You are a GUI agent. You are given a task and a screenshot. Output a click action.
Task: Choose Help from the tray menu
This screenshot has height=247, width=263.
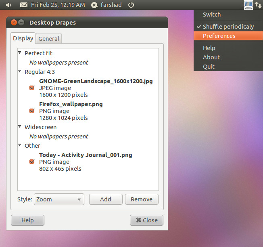point(228,48)
